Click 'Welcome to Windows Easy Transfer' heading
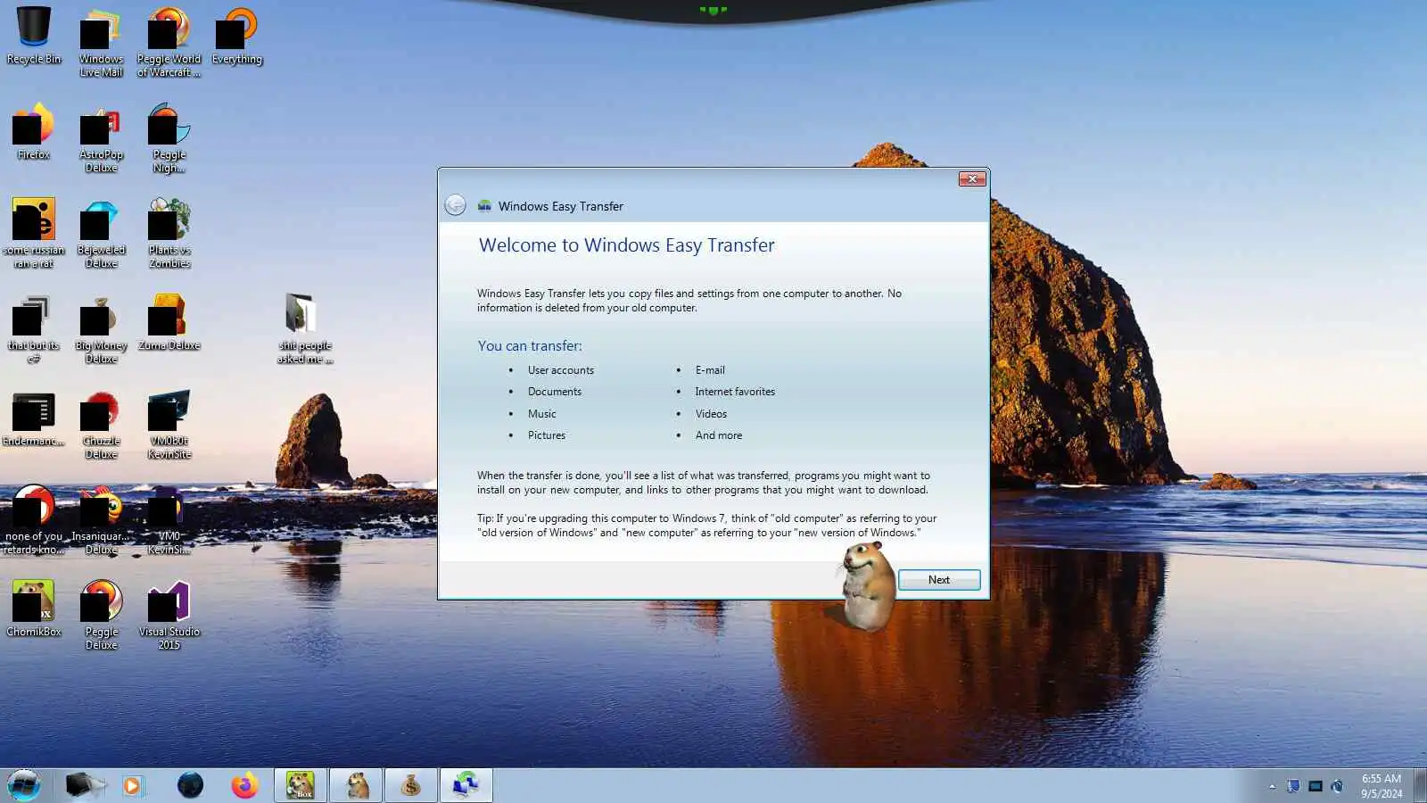The width and height of the screenshot is (1427, 803). point(627,245)
